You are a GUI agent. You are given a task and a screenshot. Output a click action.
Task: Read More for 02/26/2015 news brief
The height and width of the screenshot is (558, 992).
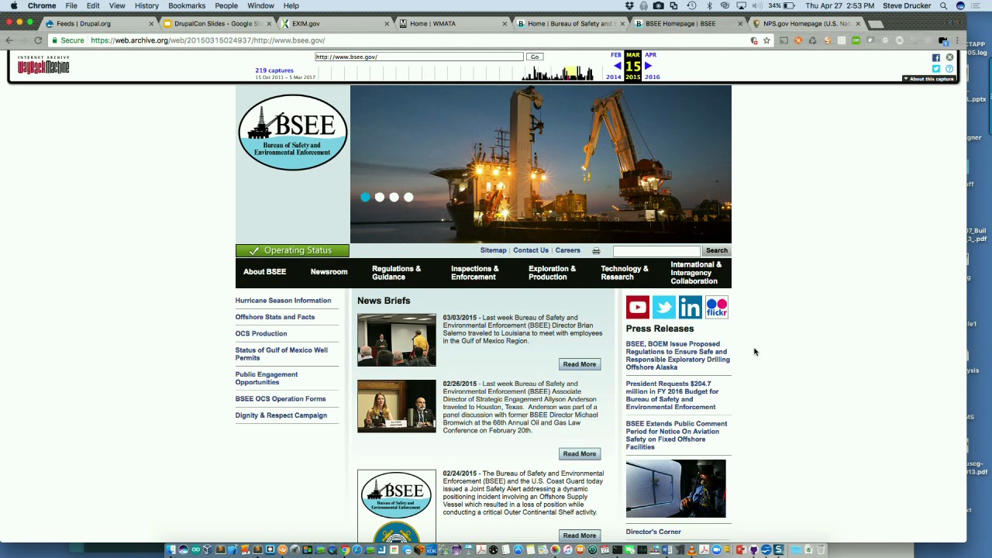point(580,453)
